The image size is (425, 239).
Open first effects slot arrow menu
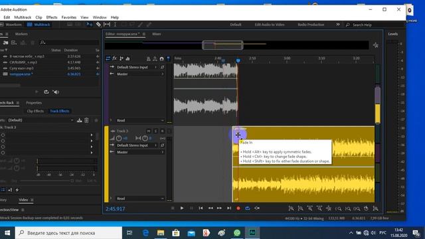pyautogui.click(x=92, y=135)
